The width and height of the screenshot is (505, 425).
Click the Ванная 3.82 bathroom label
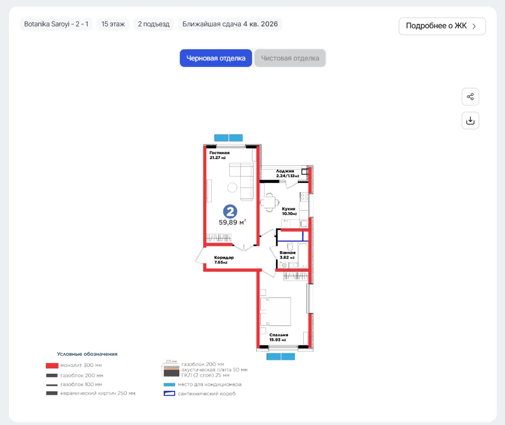point(287,255)
